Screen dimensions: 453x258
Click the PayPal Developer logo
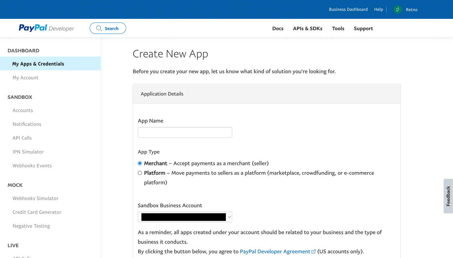pos(46,28)
